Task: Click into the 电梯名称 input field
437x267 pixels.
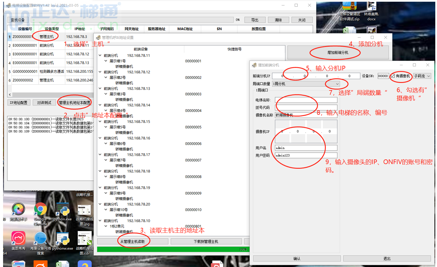Action: tap(306, 100)
